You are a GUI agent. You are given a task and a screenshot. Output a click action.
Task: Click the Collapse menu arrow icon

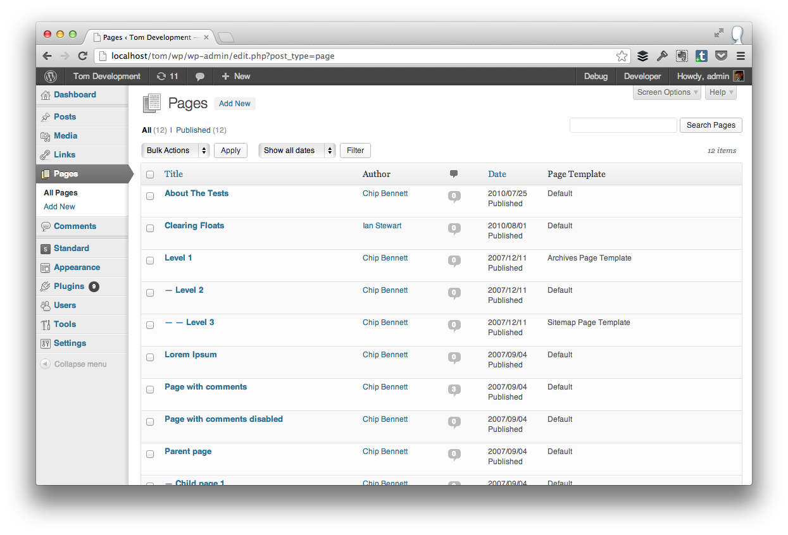click(45, 364)
